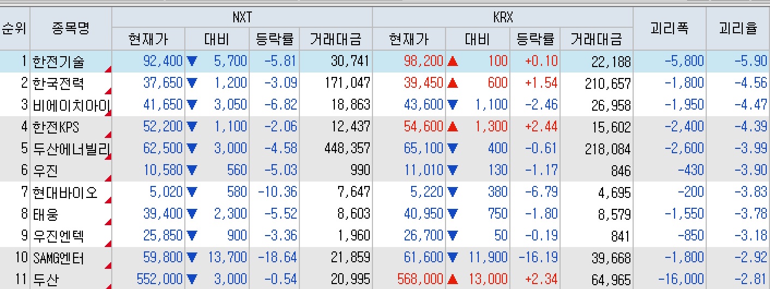Image resolution: width=770 pixels, height=289 pixels.
Task: Click the blue down arrow beside NXT 대비 580
Action: pos(192,192)
